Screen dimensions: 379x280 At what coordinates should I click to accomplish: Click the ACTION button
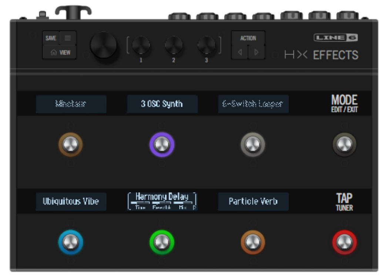pyautogui.click(x=248, y=38)
